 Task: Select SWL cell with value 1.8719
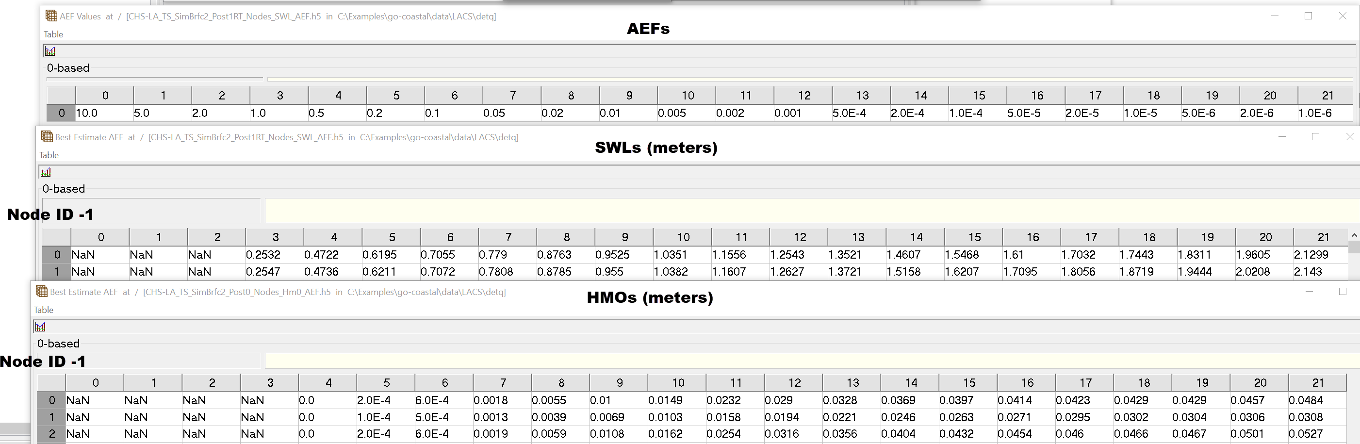coord(1148,271)
